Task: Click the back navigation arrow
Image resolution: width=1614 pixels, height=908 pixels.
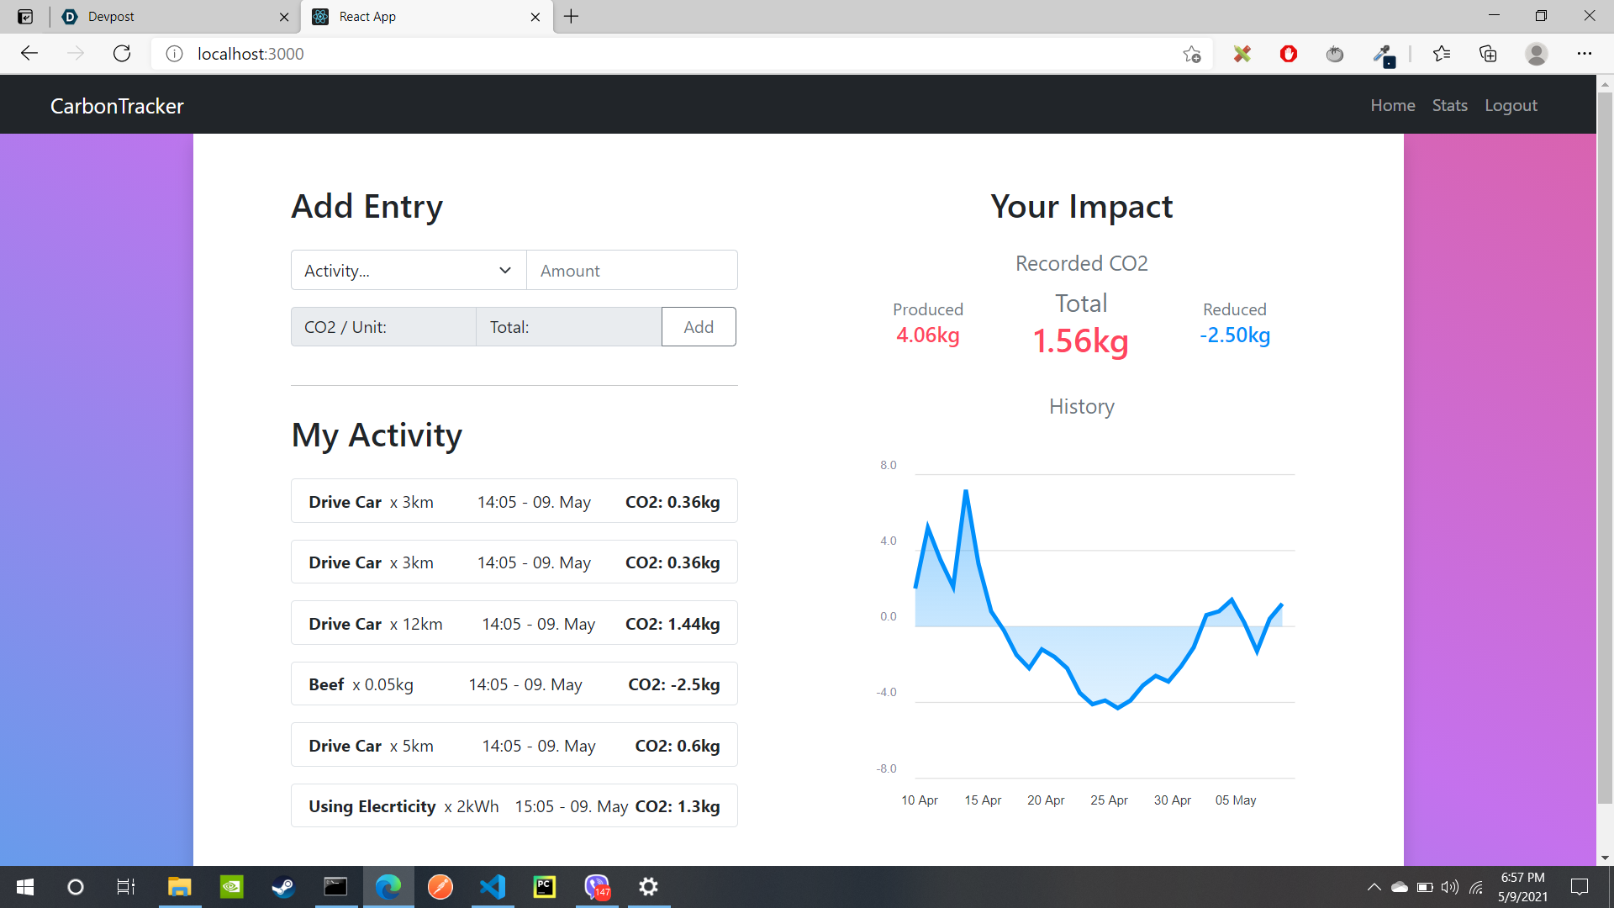Action: coord(29,54)
